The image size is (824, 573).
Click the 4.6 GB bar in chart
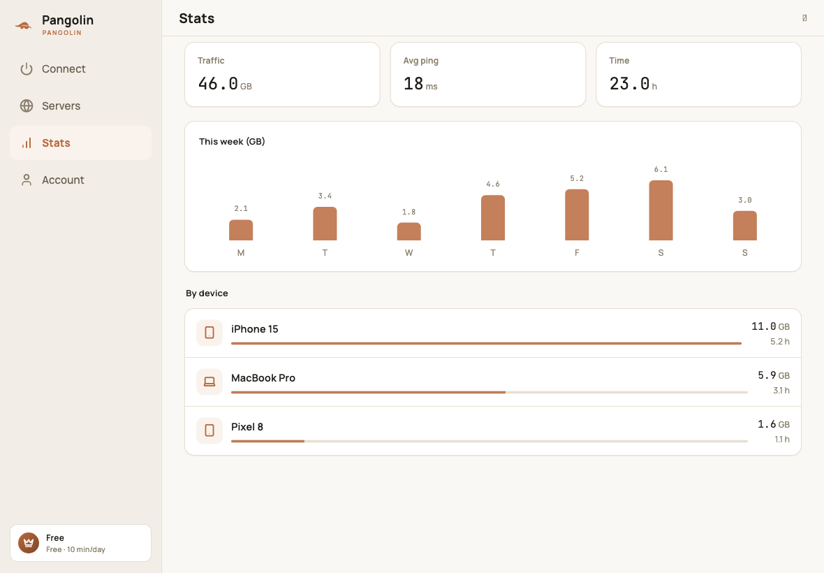[493, 217]
